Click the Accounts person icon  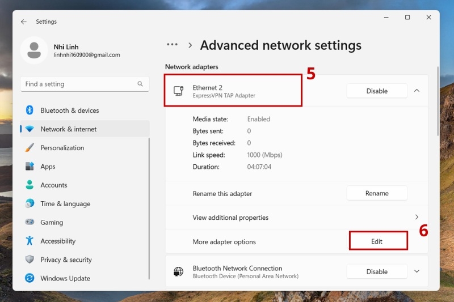pyautogui.click(x=30, y=185)
